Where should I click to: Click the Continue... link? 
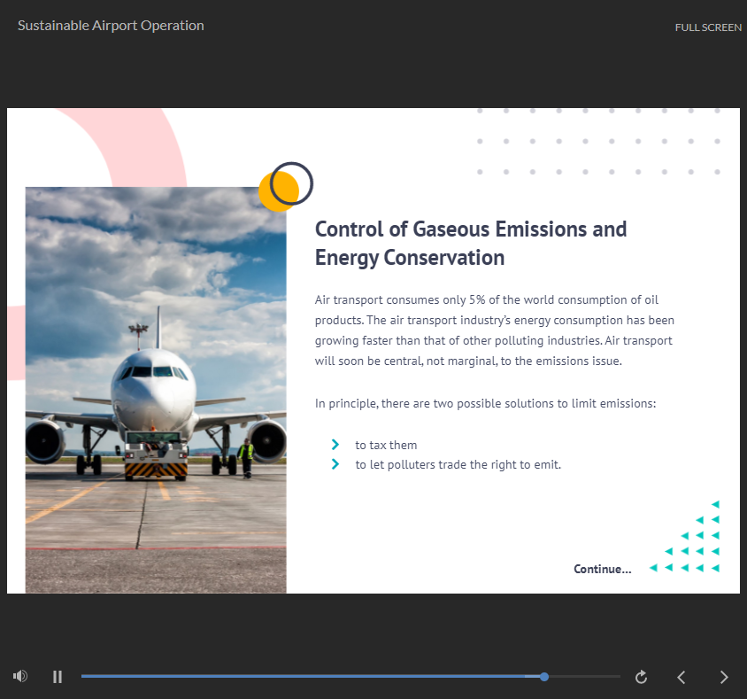click(602, 569)
